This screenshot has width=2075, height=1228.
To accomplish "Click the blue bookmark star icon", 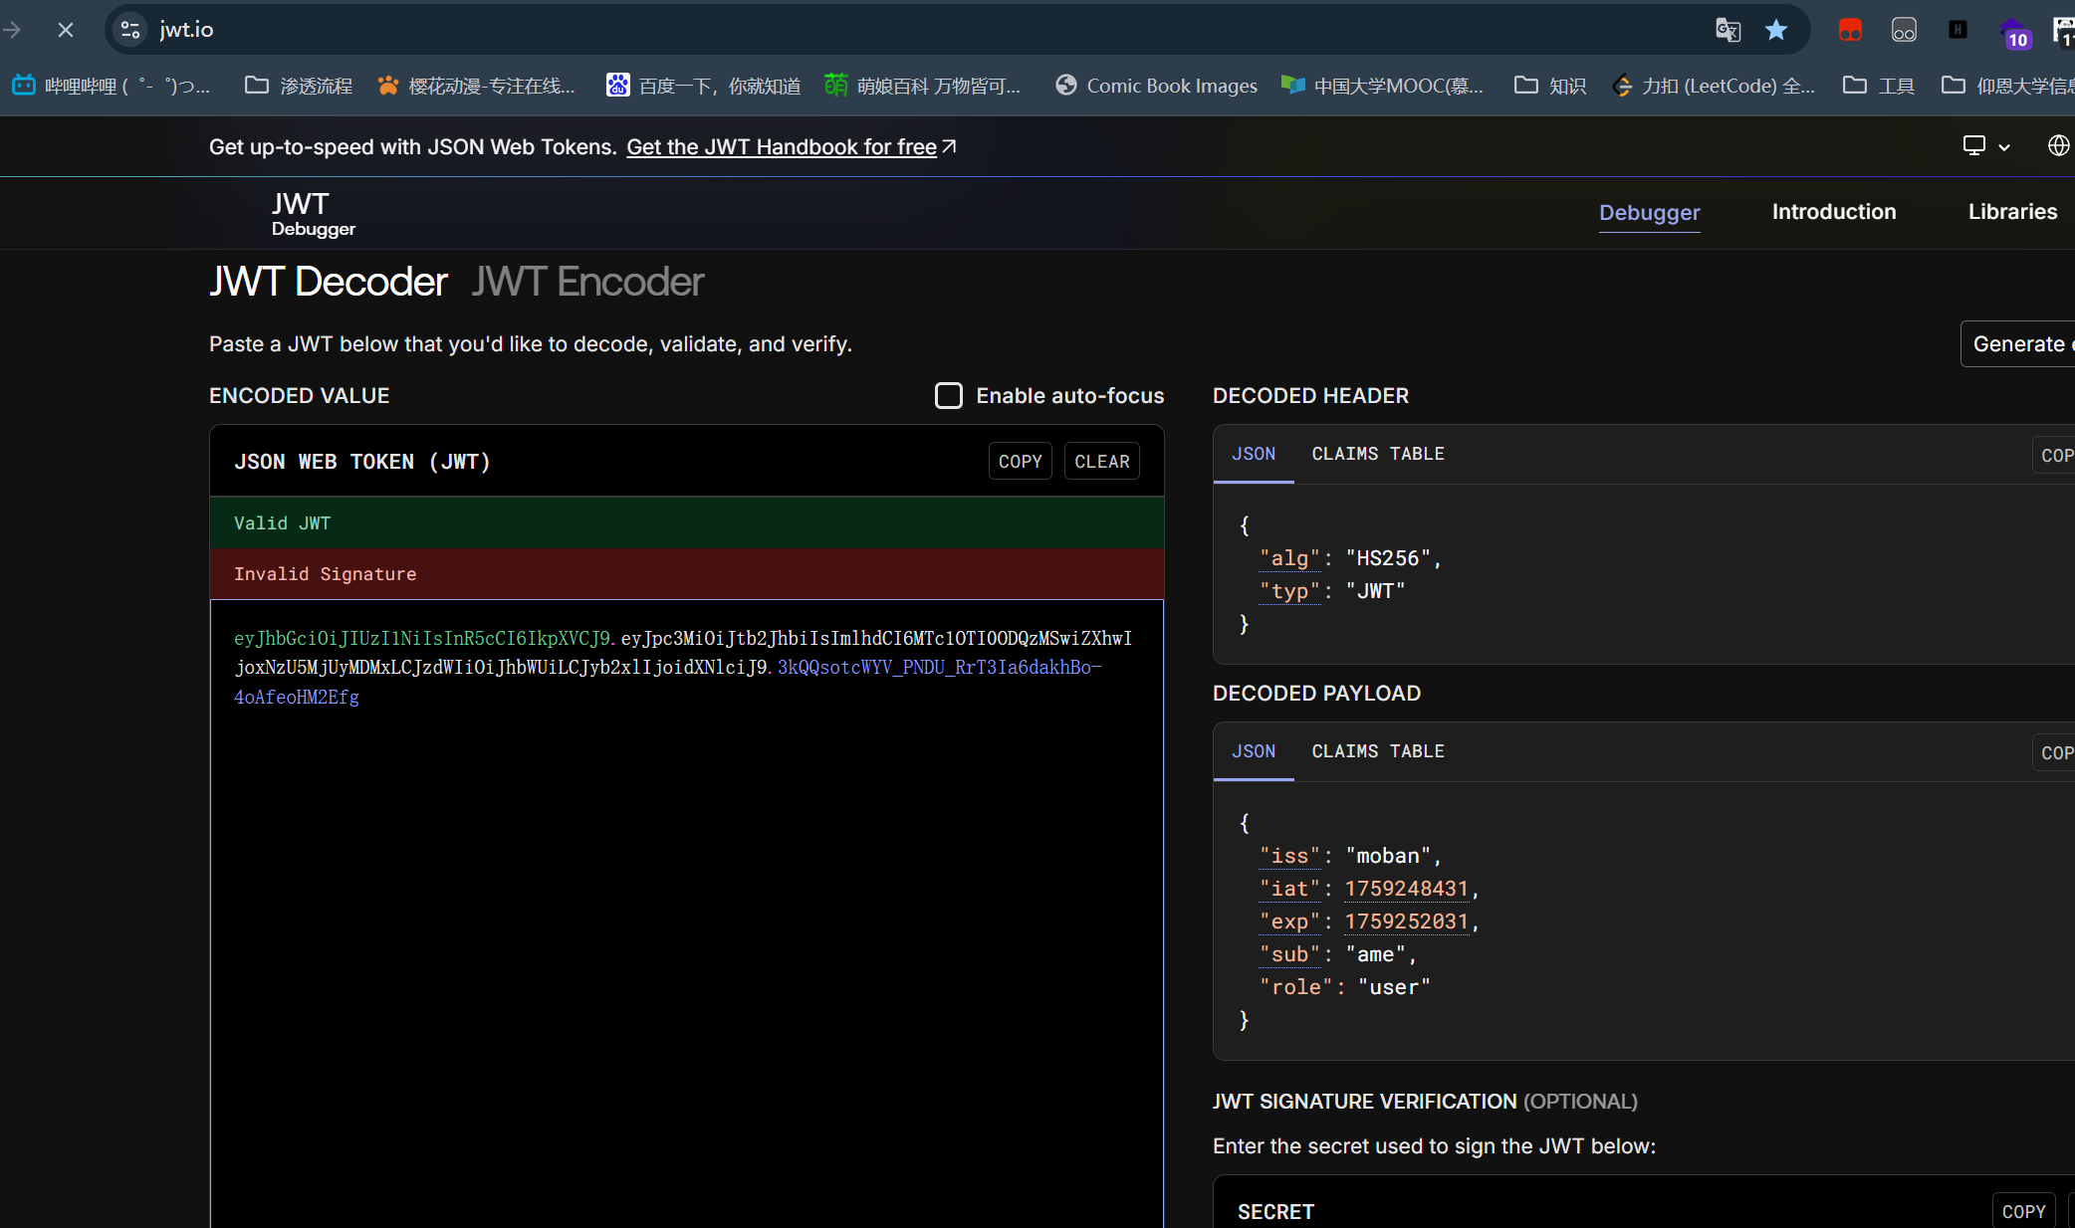I will [x=1776, y=30].
